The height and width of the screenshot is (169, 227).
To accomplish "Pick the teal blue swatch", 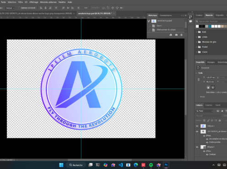I will 210,26.
